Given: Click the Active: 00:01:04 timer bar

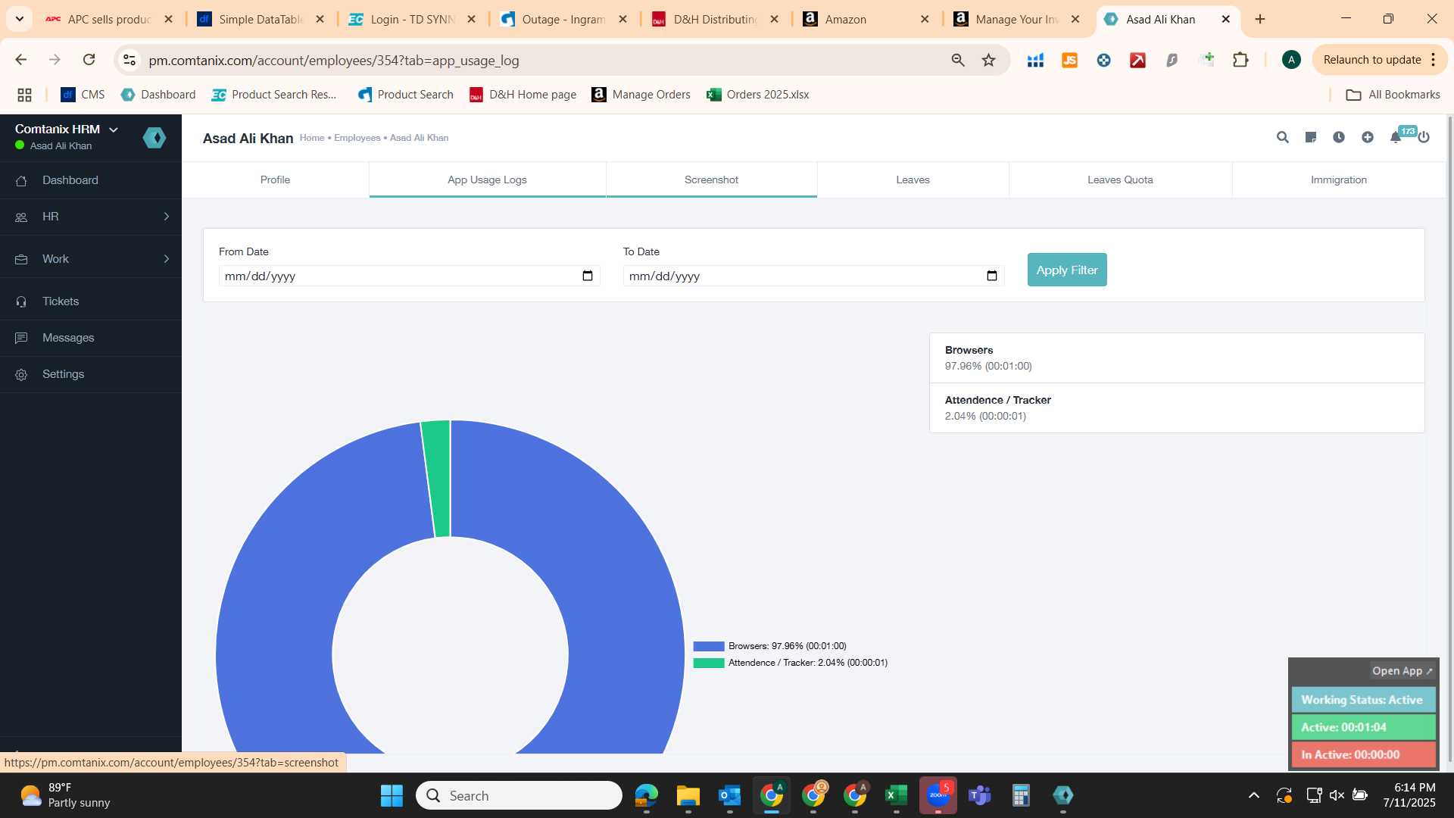Looking at the screenshot, I should 1363,727.
